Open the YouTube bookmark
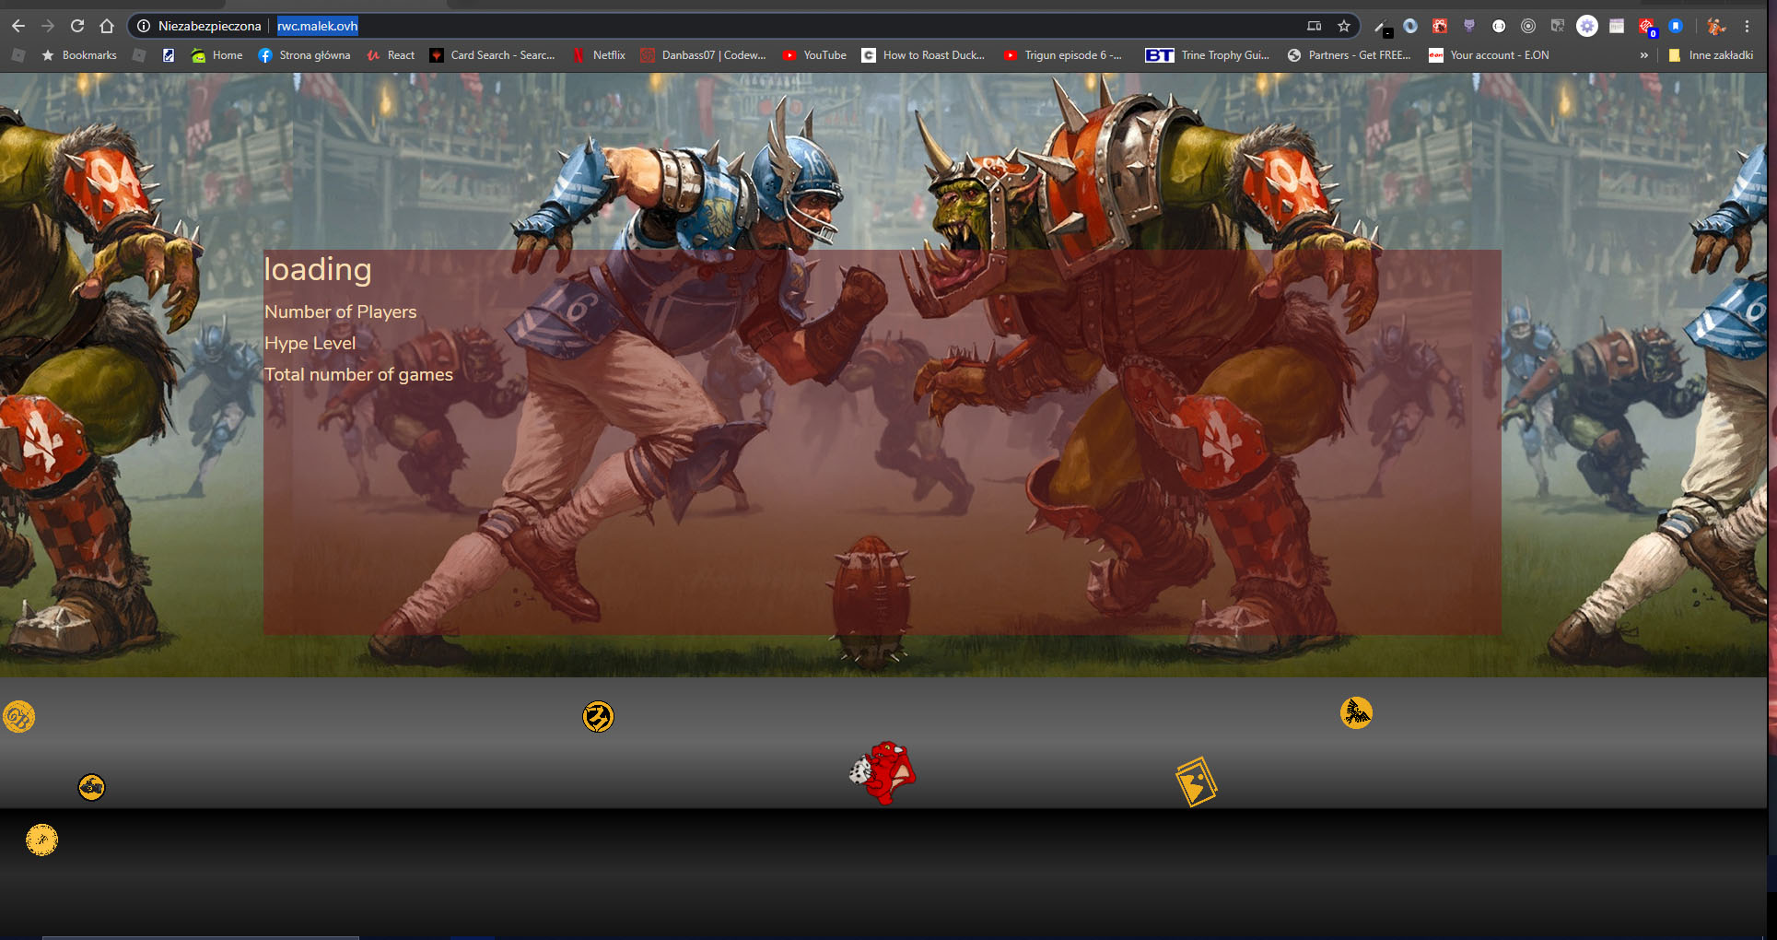The width and height of the screenshot is (1777, 940). click(814, 55)
